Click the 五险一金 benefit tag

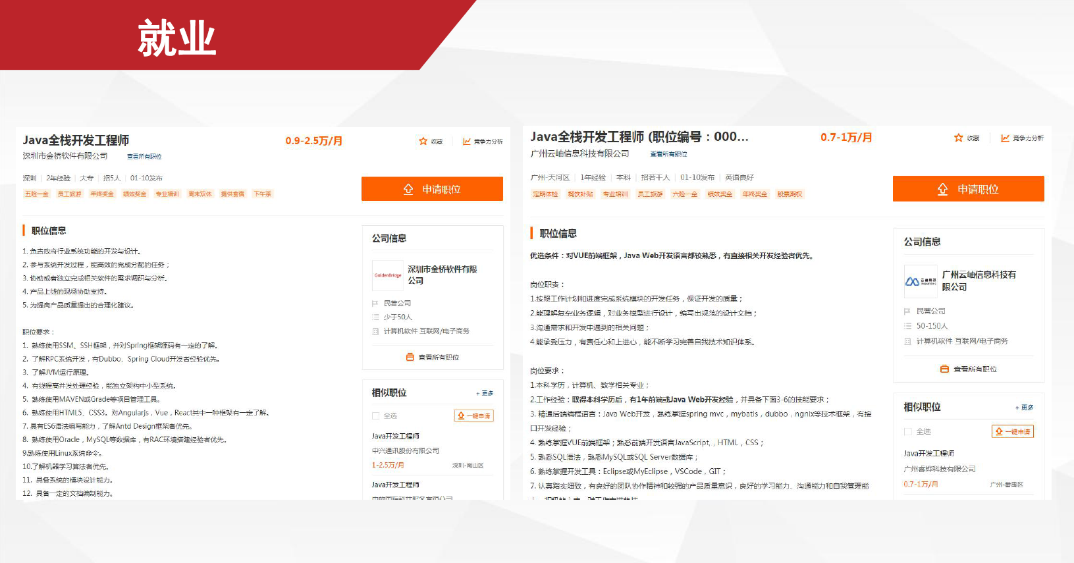pyautogui.click(x=37, y=194)
